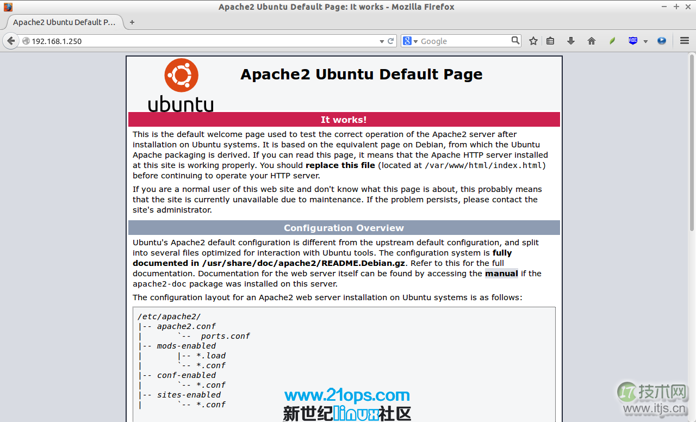This screenshot has width=696, height=422.
Task: Open the Firefox hamburger menu
Action: [683, 41]
